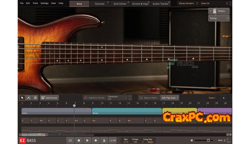Click the Add Groove button
The height and width of the screenshot is (144, 249).
pos(49,98)
